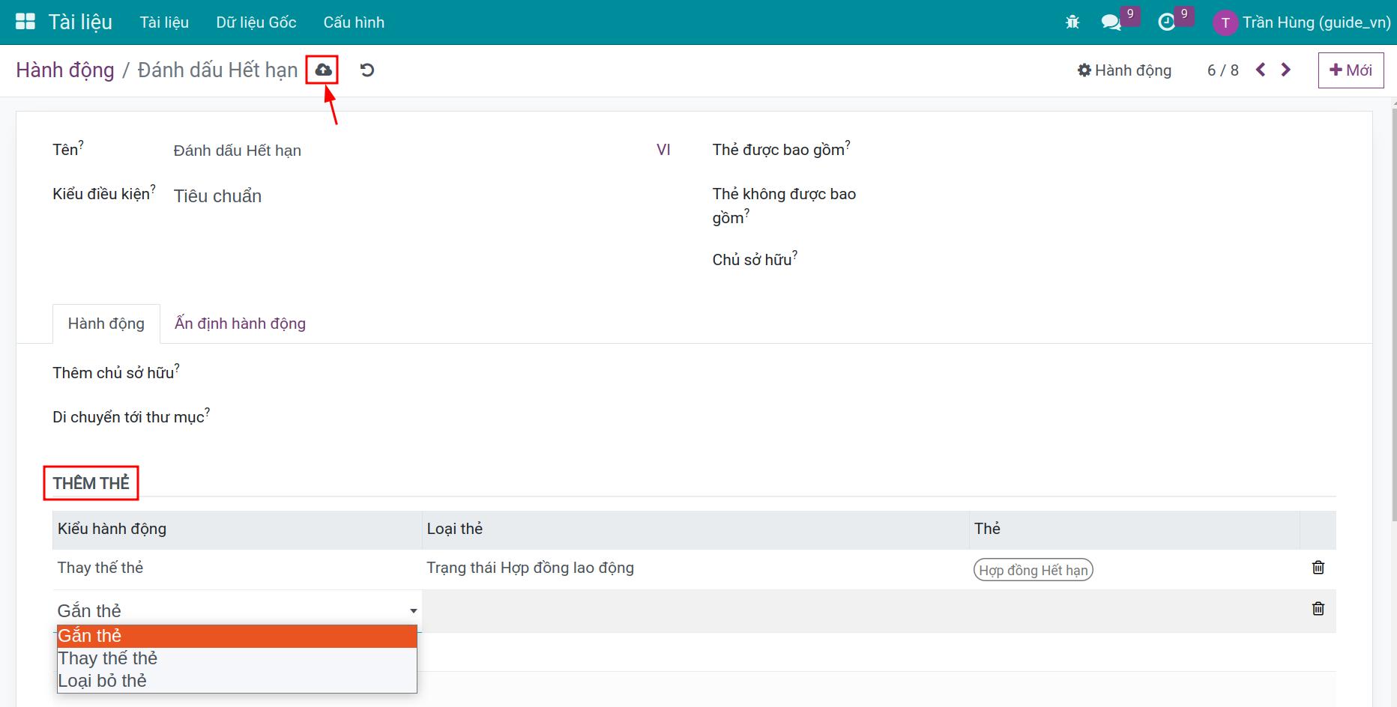Sort by 'Kiểu hành động' column header
Image resolution: width=1397 pixels, height=707 pixels.
[x=237, y=530]
